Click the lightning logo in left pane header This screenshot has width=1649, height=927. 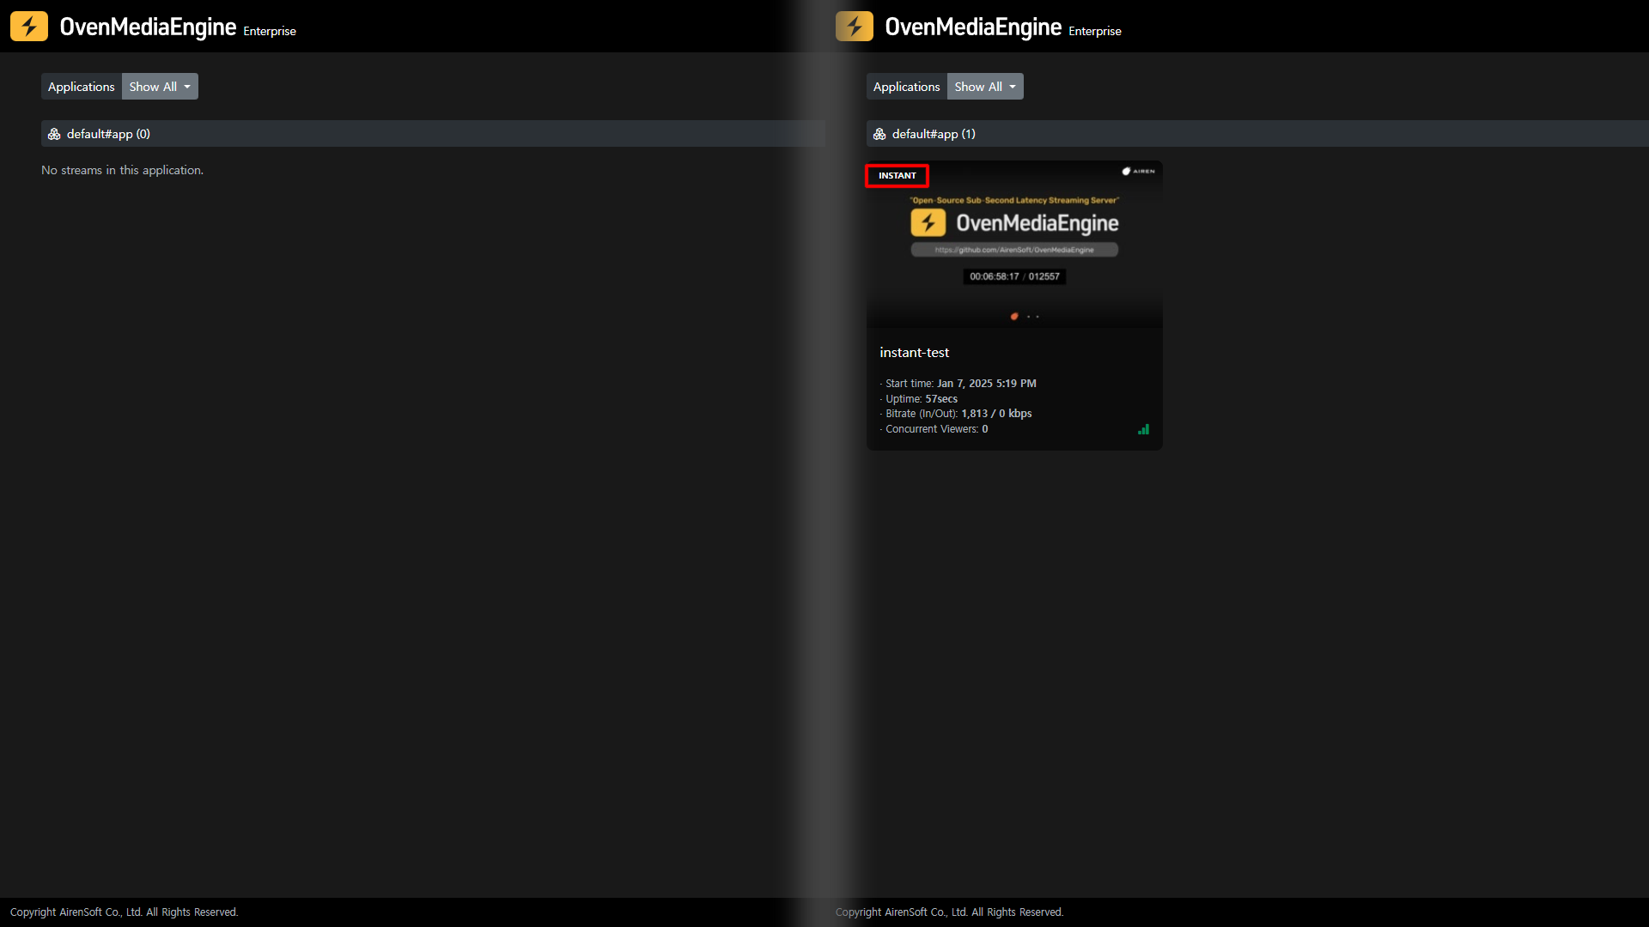pos(29,27)
